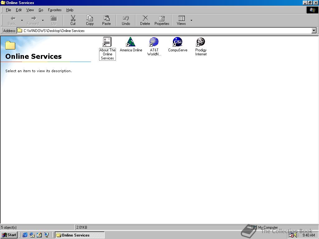Screen dimensions: 319x239
Task: Launch Internet Explorer from Quick Launch
Action: point(25,235)
